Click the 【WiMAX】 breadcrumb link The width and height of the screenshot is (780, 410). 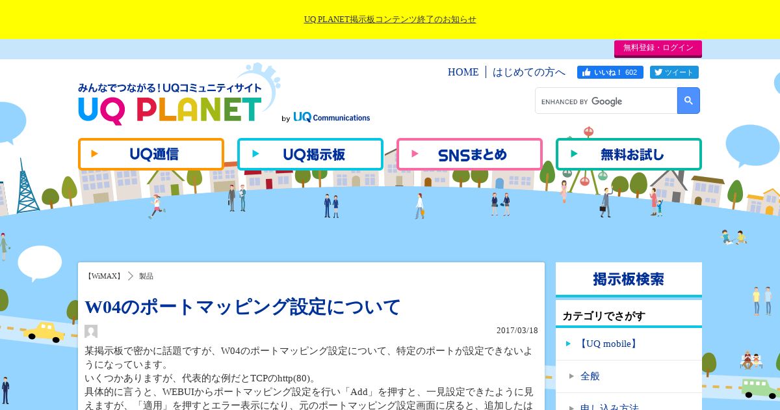pyautogui.click(x=104, y=276)
